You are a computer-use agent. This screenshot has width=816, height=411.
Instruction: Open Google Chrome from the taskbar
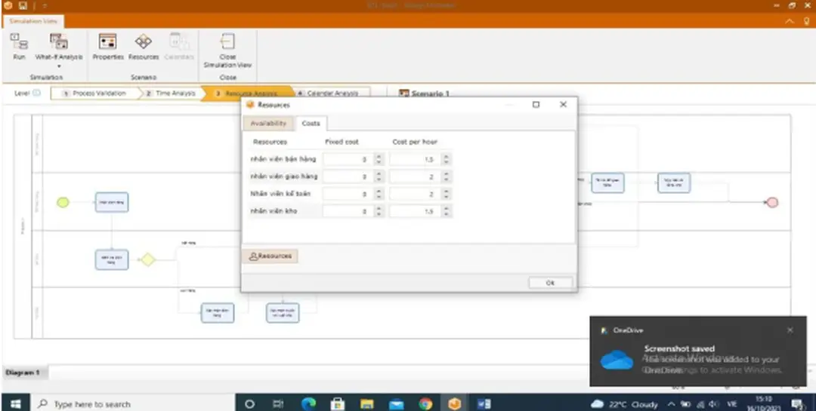425,403
